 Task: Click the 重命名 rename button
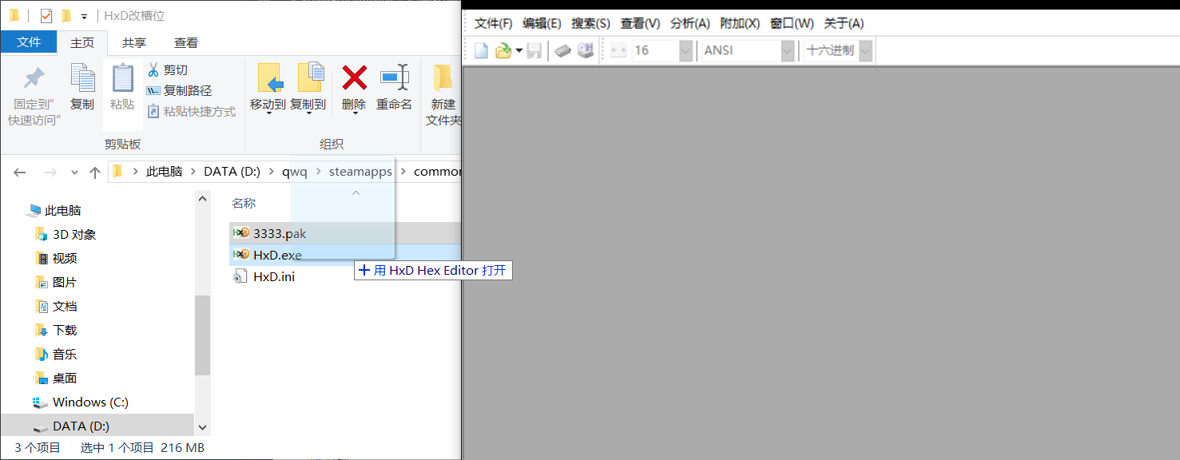395,88
